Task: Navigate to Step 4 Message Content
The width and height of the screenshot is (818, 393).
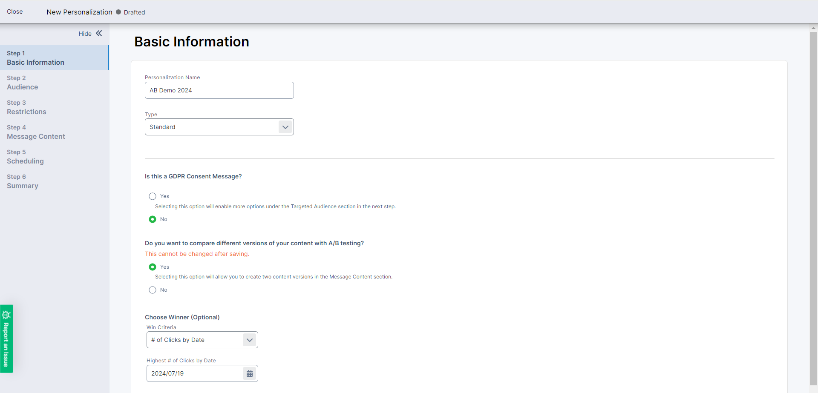Action: (36, 132)
